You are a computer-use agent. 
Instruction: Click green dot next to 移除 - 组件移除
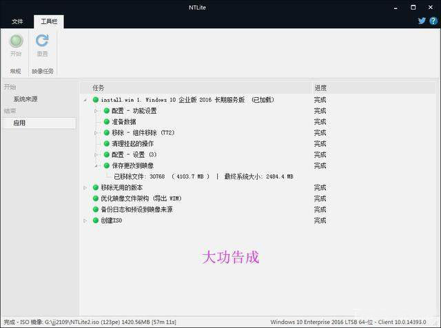pos(107,132)
